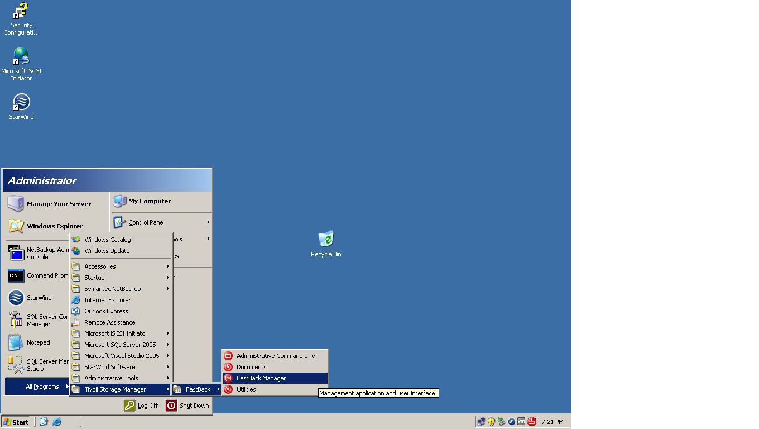Screen dimensions: 759x429
Task: Open Notepad from the Start menu
Action: point(37,342)
